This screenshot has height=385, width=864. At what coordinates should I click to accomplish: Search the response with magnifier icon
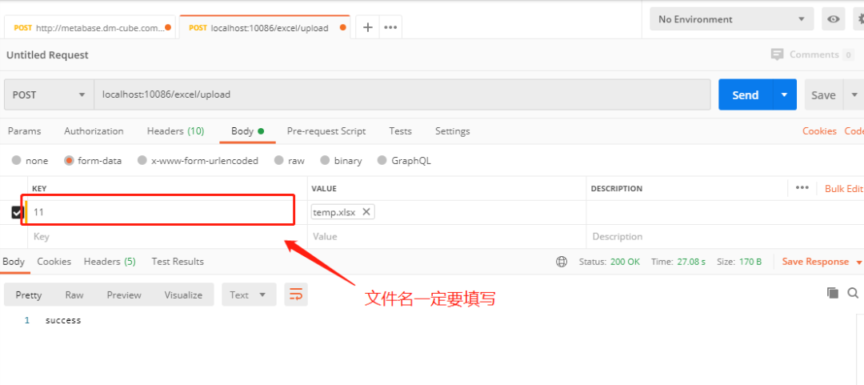point(853,293)
